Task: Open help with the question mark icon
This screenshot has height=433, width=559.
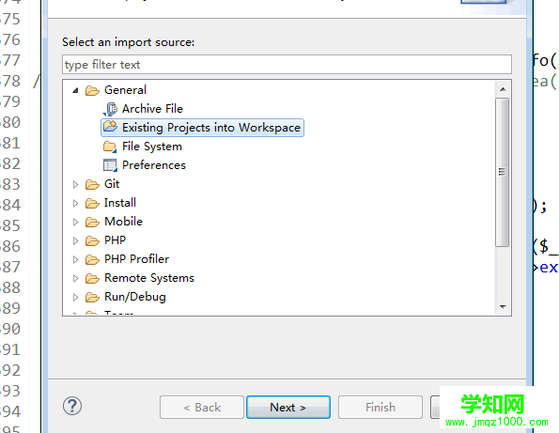Action: tap(72, 406)
